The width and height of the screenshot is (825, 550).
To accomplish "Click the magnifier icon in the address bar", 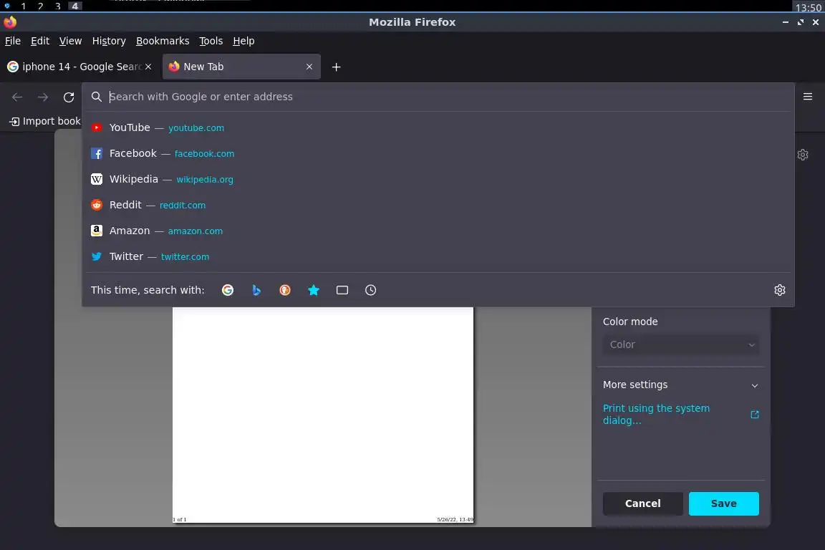I will (x=96, y=97).
